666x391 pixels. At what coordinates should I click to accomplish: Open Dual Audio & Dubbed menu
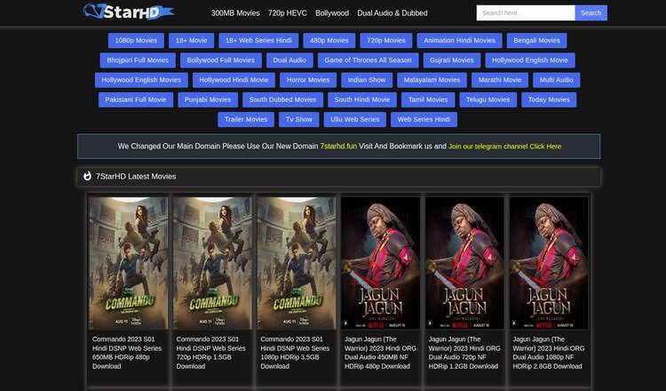[x=392, y=13]
